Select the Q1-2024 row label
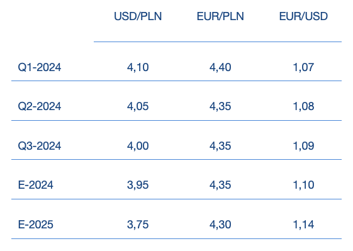 tap(40, 67)
